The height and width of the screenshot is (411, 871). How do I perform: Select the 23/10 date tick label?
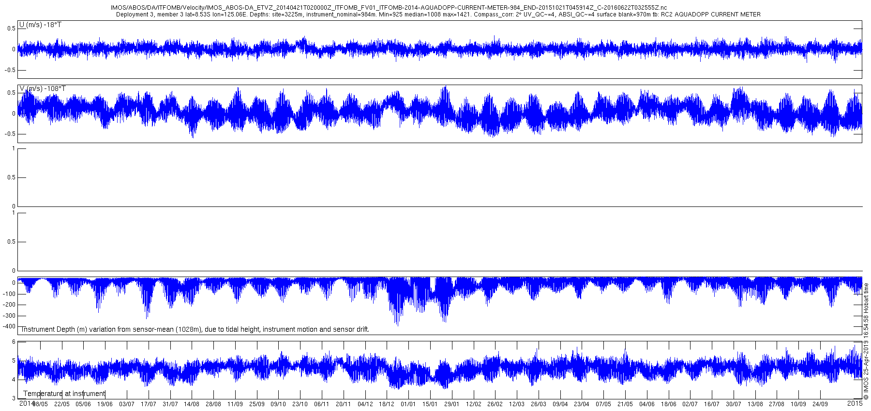click(300, 404)
